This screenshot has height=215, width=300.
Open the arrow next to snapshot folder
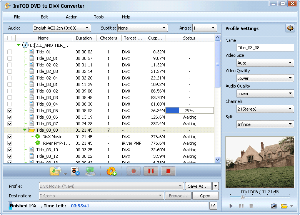click(x=292, y=206)
